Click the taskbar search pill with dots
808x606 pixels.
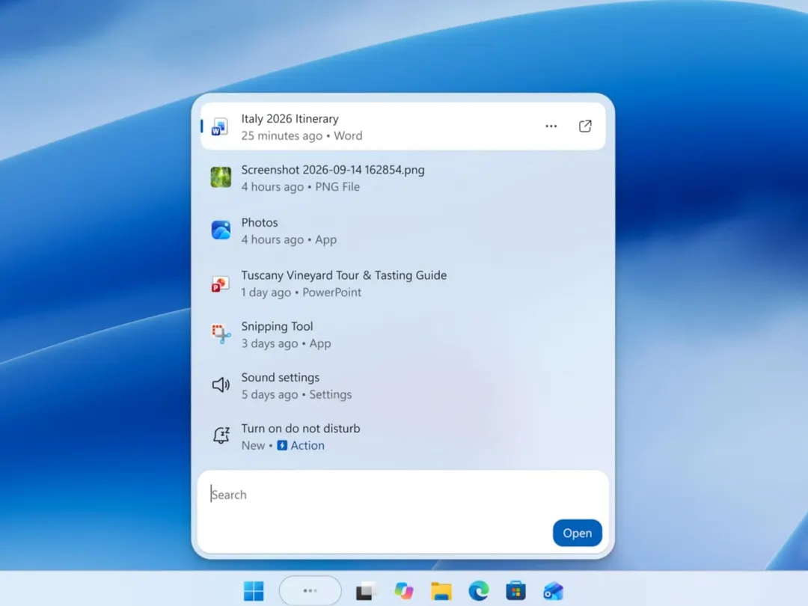[x=310, y=590]
